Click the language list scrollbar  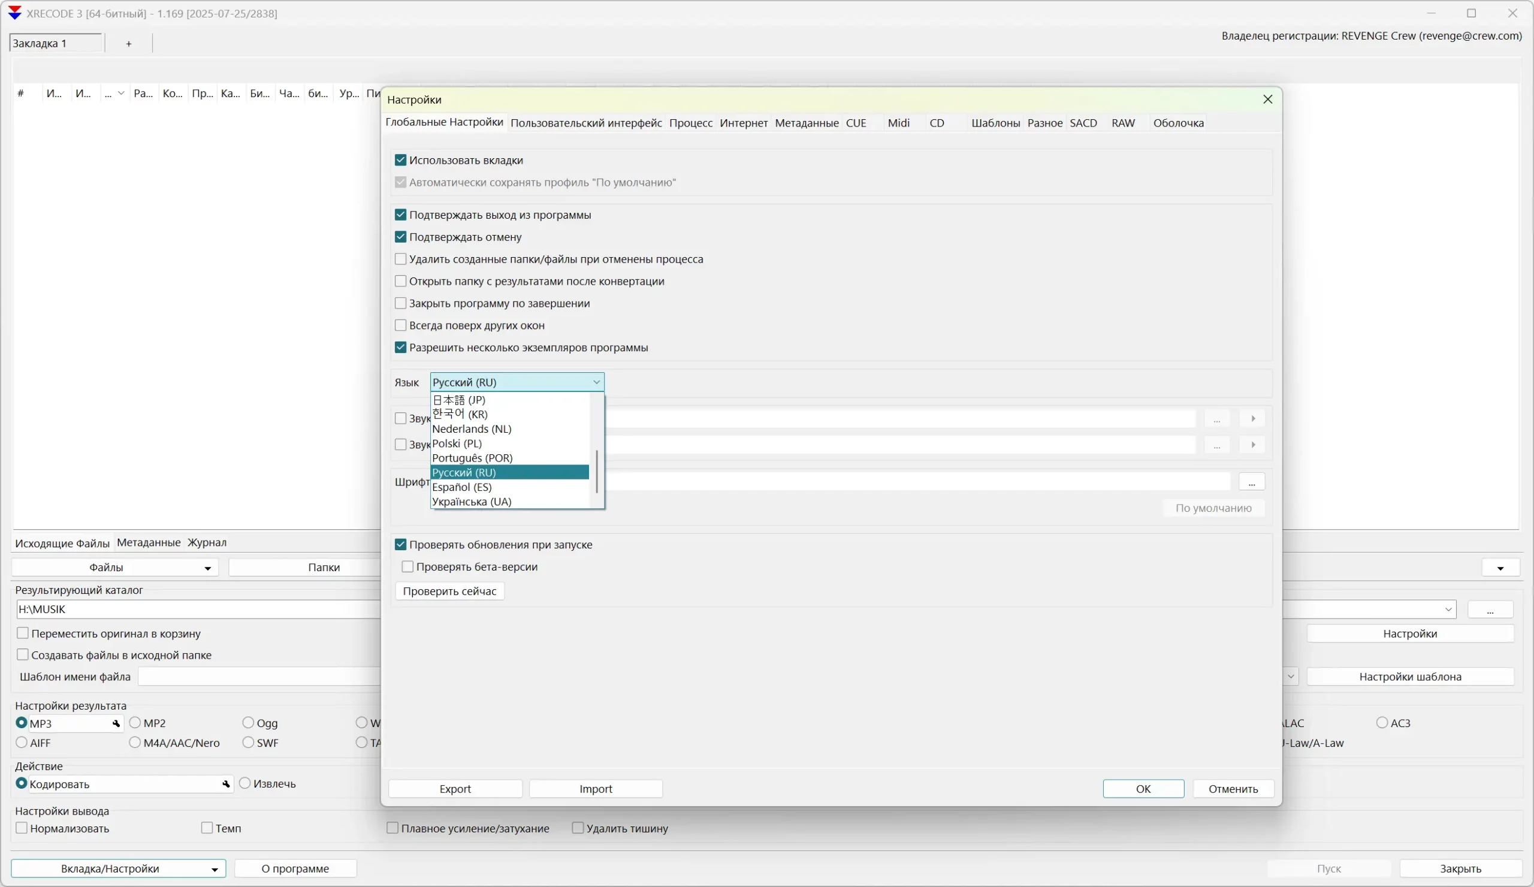tap(597, 472)
